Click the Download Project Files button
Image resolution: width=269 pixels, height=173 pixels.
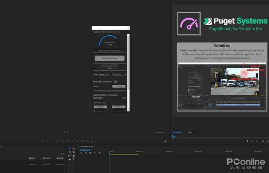pyautogui.click(x=110, y=67)
